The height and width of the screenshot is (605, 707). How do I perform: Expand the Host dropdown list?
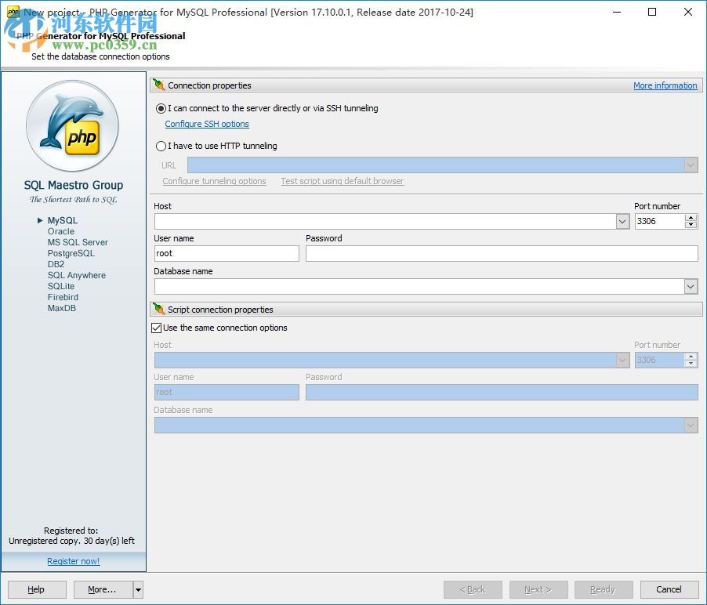tap(622, 222)
